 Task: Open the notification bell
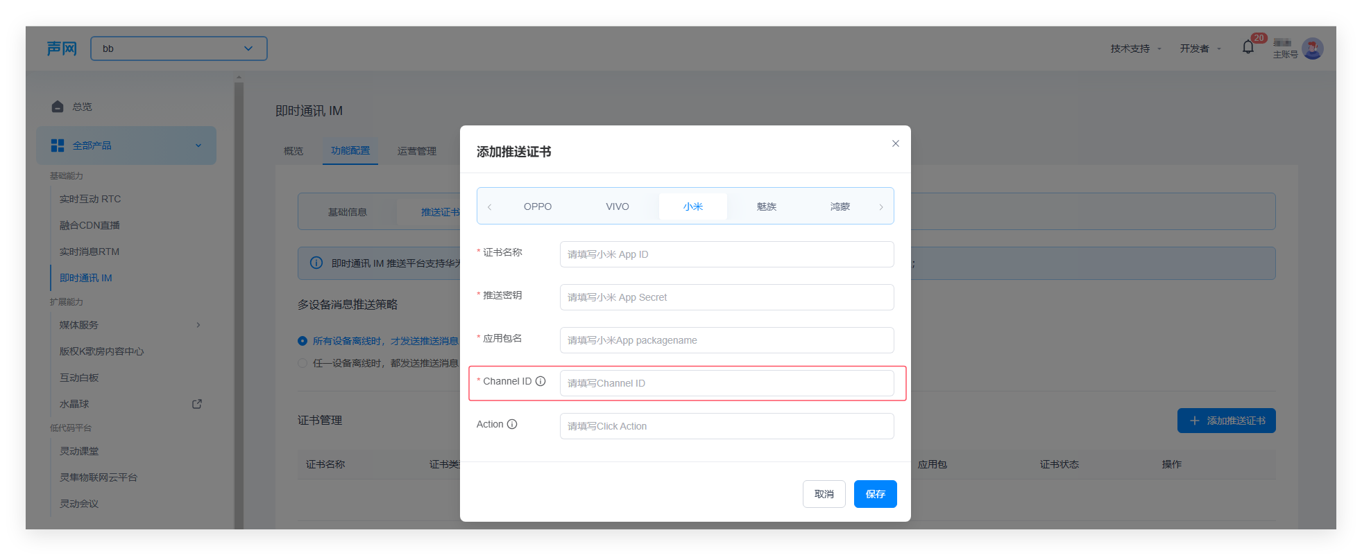1248,47
